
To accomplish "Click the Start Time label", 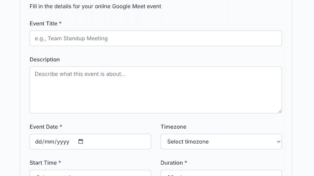I will (43, 163).
